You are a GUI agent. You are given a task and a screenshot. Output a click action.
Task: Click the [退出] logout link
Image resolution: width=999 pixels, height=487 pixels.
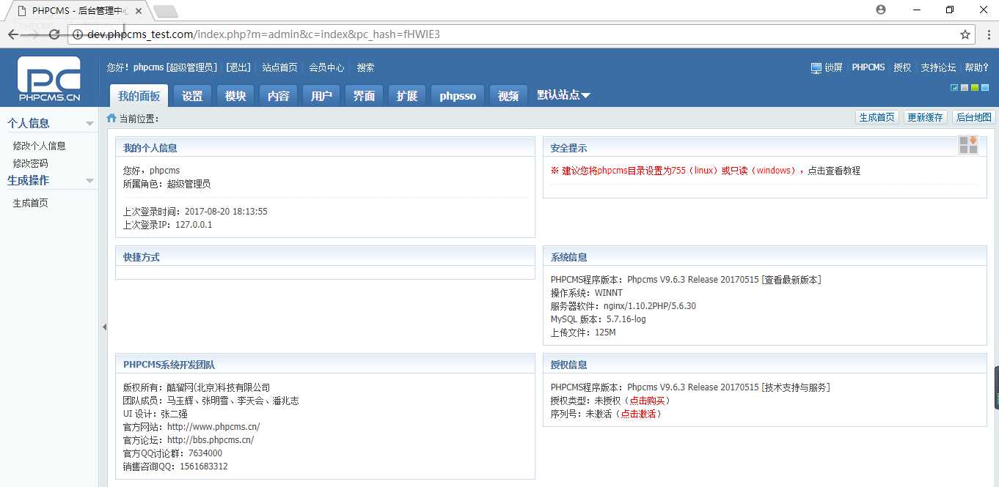[238, 67]
